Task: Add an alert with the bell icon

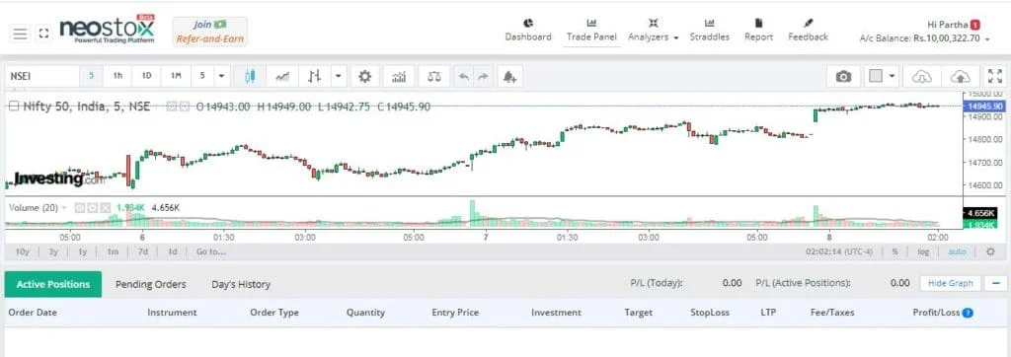Action: pos(509,76)
